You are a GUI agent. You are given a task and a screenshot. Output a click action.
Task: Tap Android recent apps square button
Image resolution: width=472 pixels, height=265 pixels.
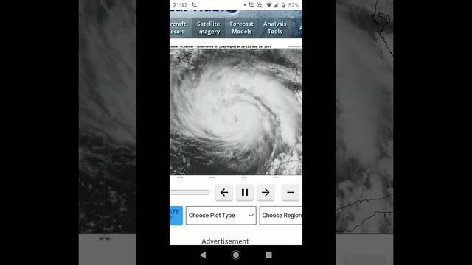pos(268,255)
